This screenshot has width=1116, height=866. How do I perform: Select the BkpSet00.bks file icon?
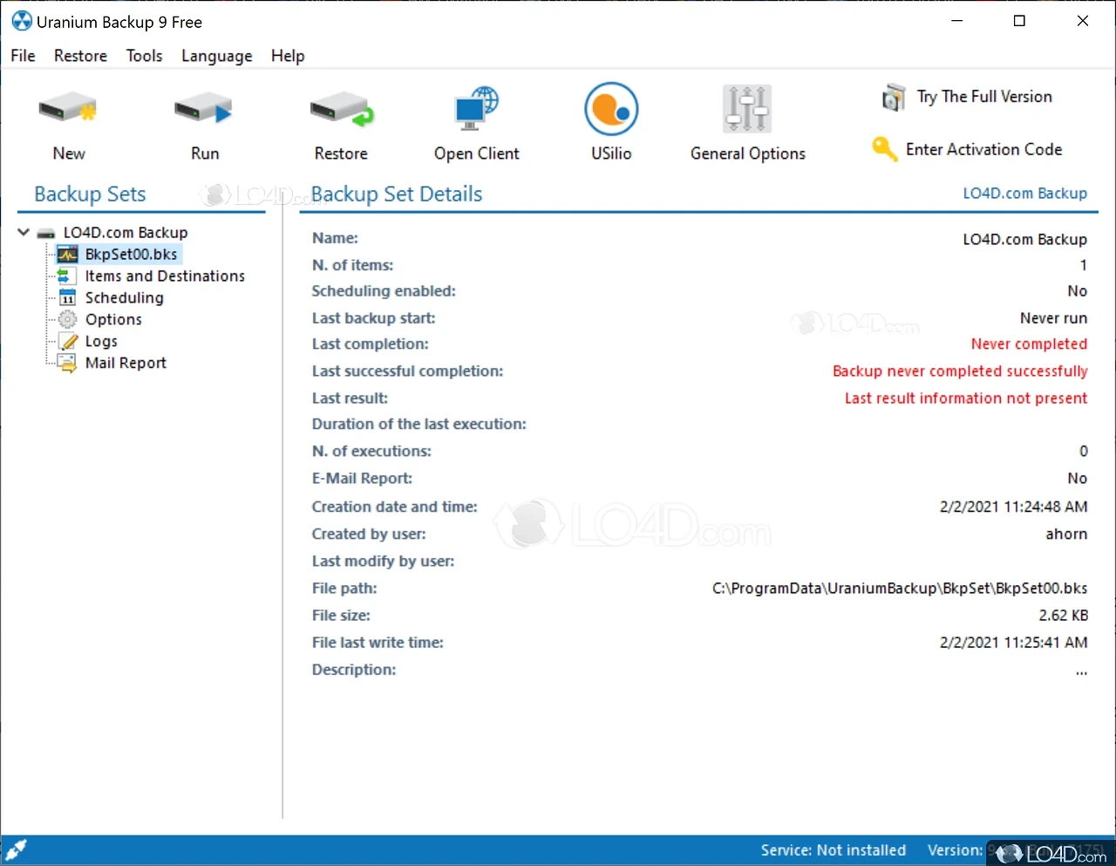coord(67,255)
